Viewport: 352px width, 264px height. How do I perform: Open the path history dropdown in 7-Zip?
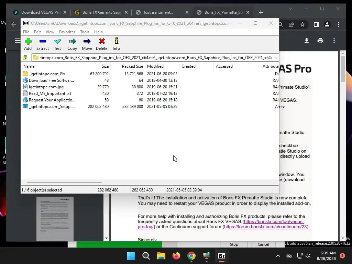pyautogui.click(x=276, y=58)
